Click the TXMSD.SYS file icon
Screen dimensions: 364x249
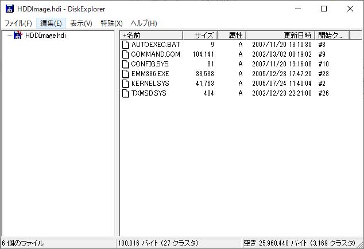click(x=126, y=93)
